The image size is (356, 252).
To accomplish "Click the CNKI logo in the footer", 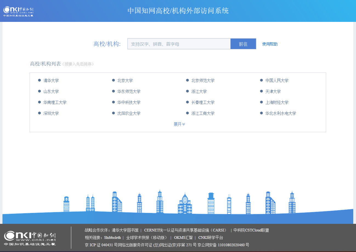I will point(30,238).
